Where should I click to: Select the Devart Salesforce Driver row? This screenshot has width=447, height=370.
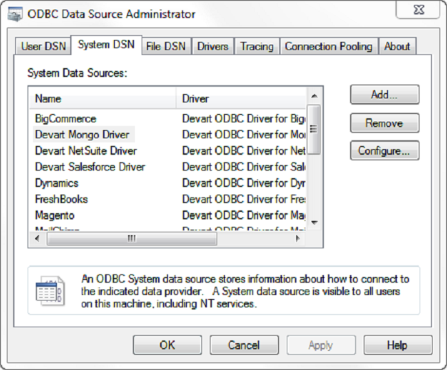[90, 167]
